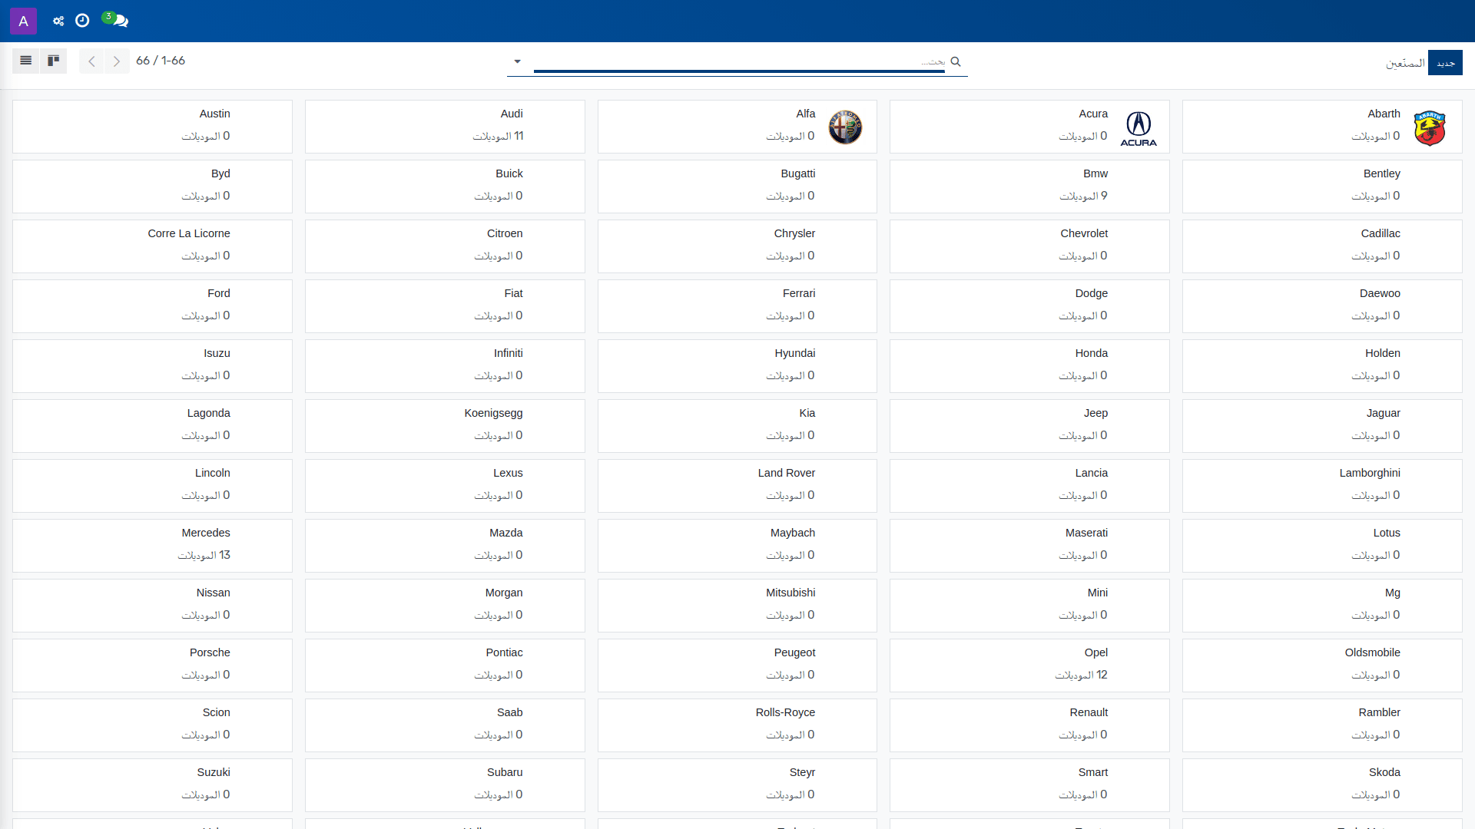The image size is (1475, 829).
Task: Click the record pager text 1-66 / 66
Action: tap(161, 61)
